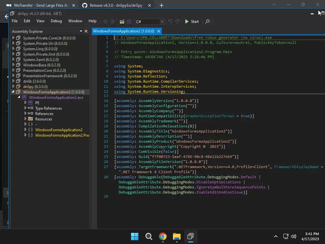Select PresentationFramework (6.0.2.0) in tree
The height and width of the screenshot is (244, 325).
pyautogui.click(x=50, y=76)
